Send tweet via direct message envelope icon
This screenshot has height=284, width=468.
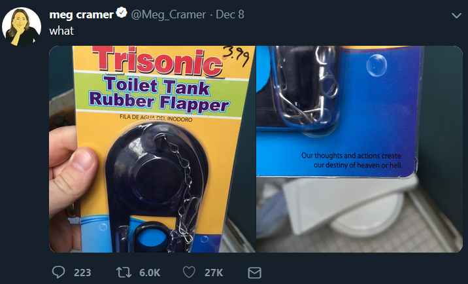point(255,272)
